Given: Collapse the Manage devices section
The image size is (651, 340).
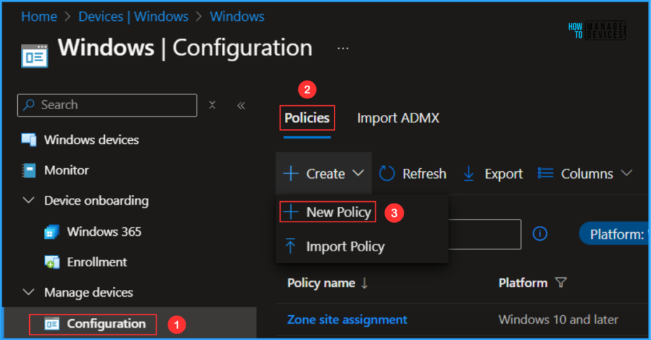Looking at the screenshot, I should point(29,292).
